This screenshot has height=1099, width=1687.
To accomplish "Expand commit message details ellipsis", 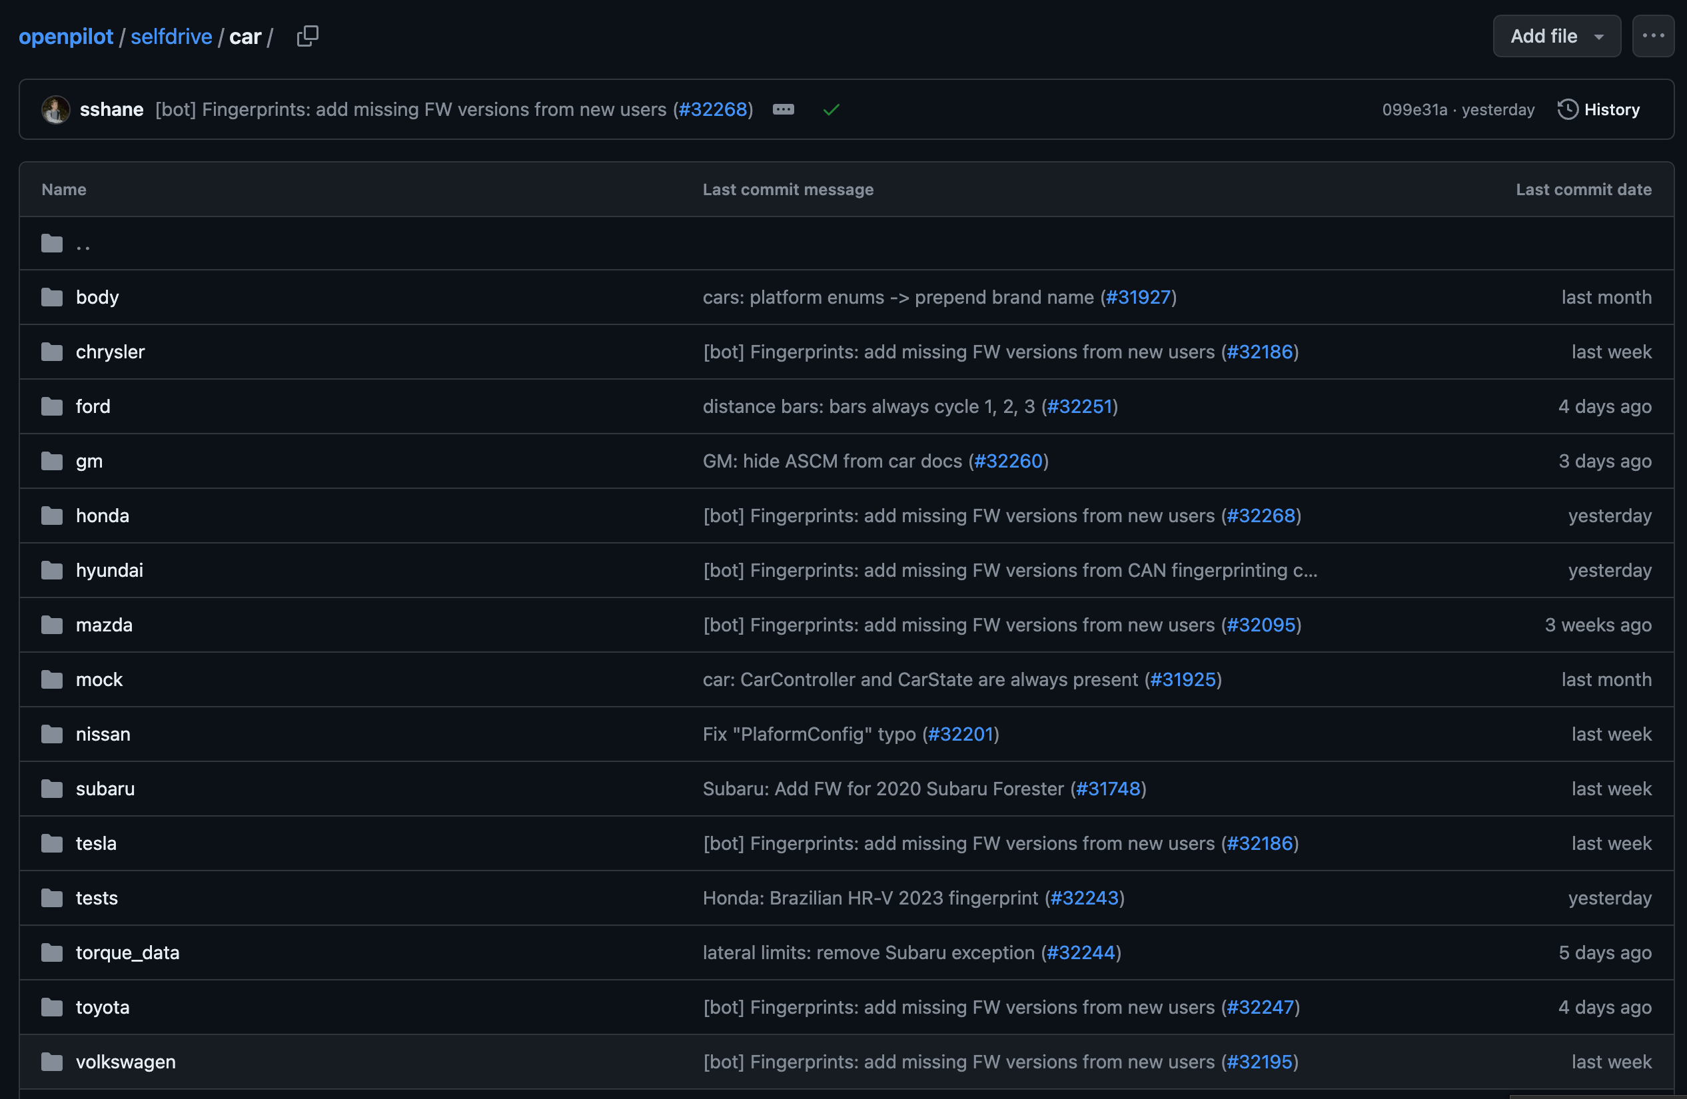I will (783, 110).
